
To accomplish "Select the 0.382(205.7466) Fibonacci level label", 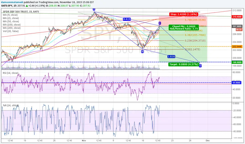I will pos(195,35).
